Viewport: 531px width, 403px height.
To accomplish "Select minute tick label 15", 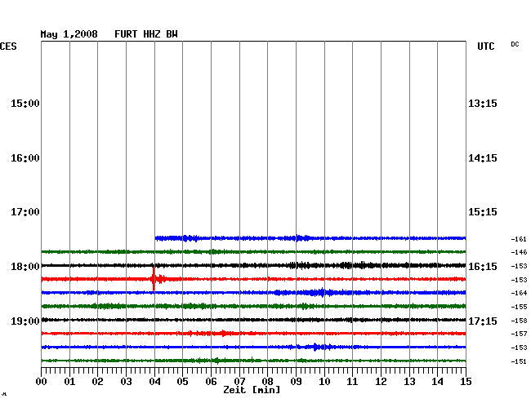I will tap(466, 382).
